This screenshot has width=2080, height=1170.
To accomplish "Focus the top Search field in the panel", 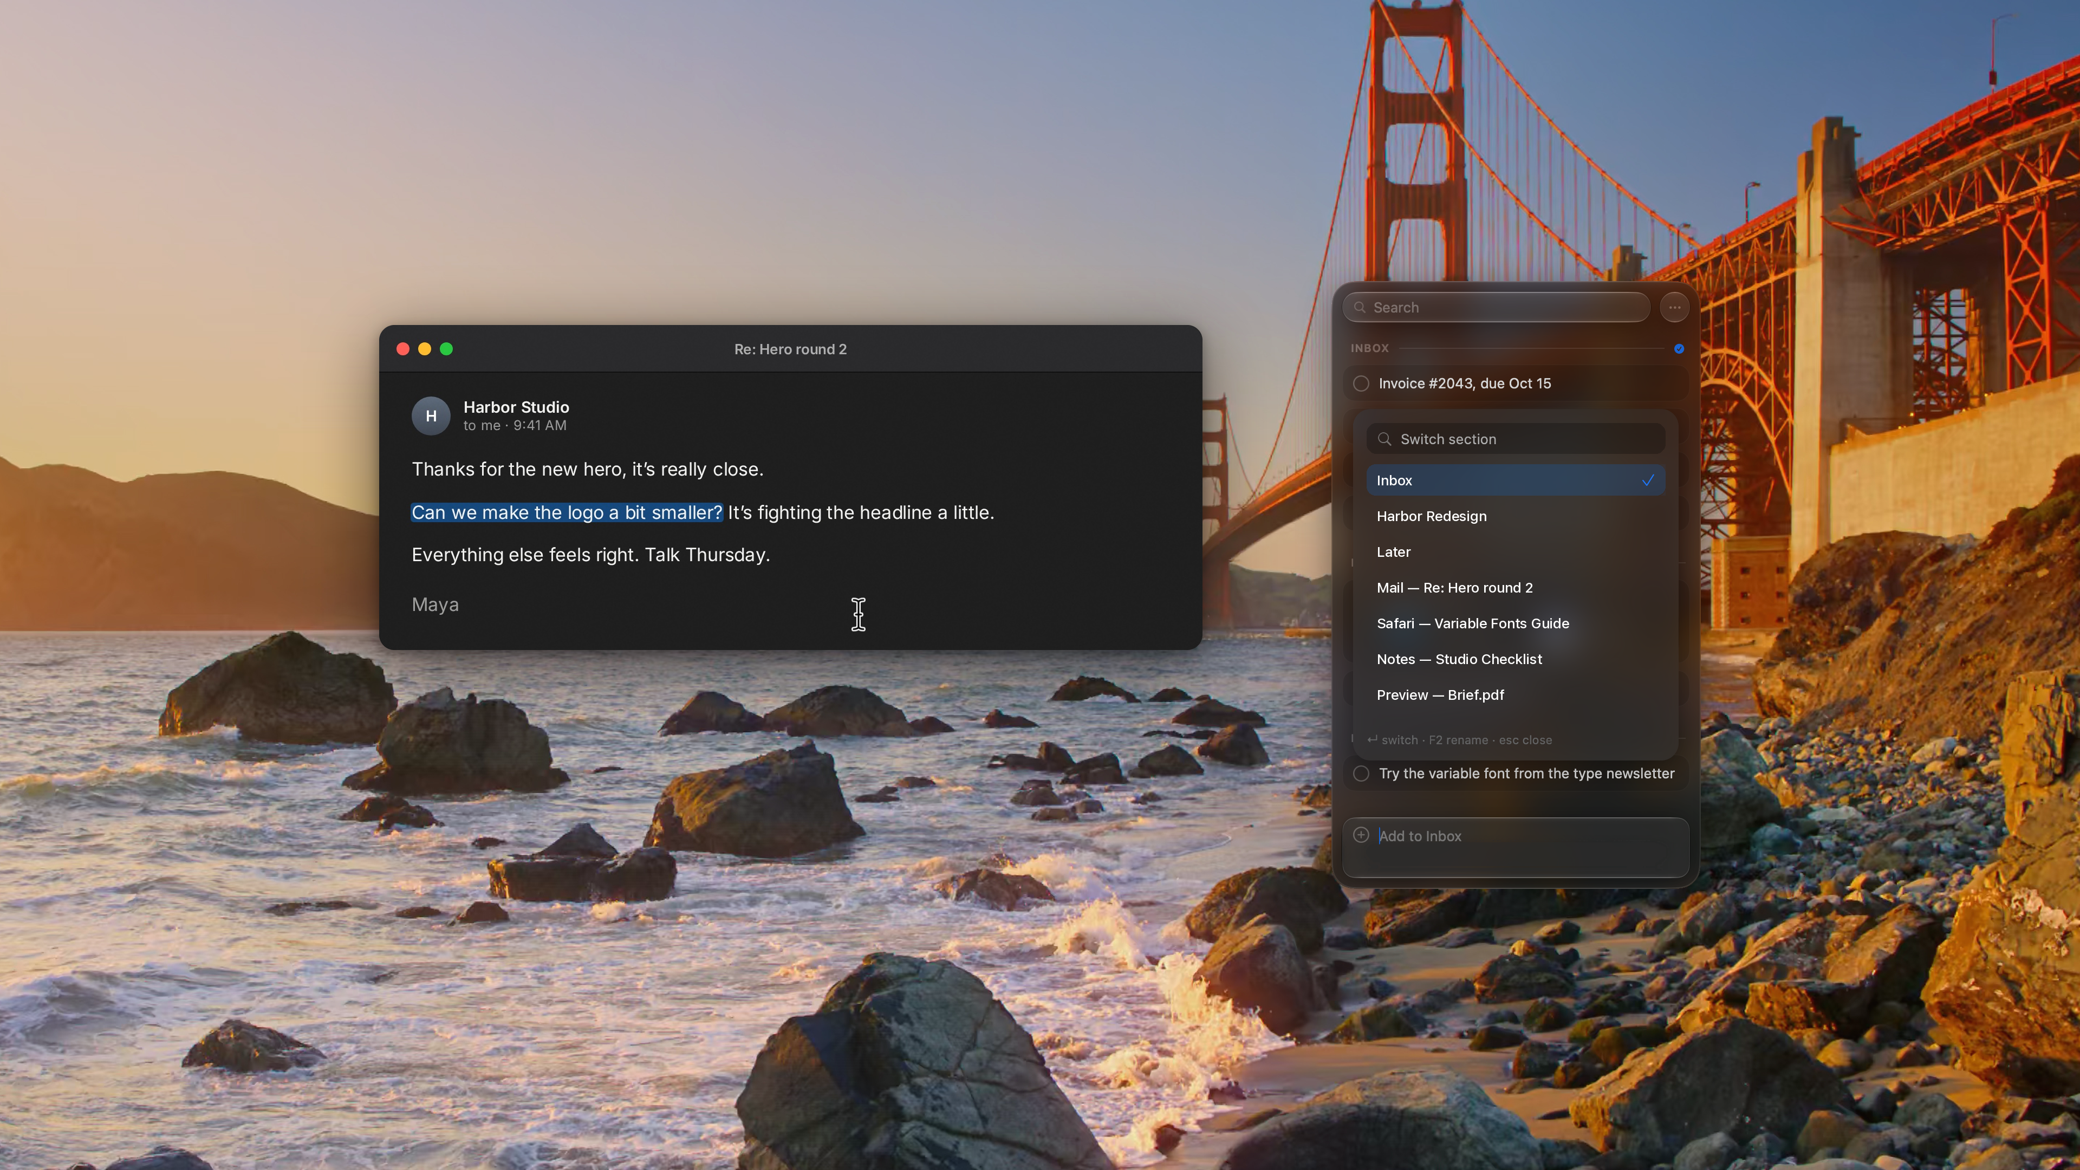I will (x=1496, y=308).
